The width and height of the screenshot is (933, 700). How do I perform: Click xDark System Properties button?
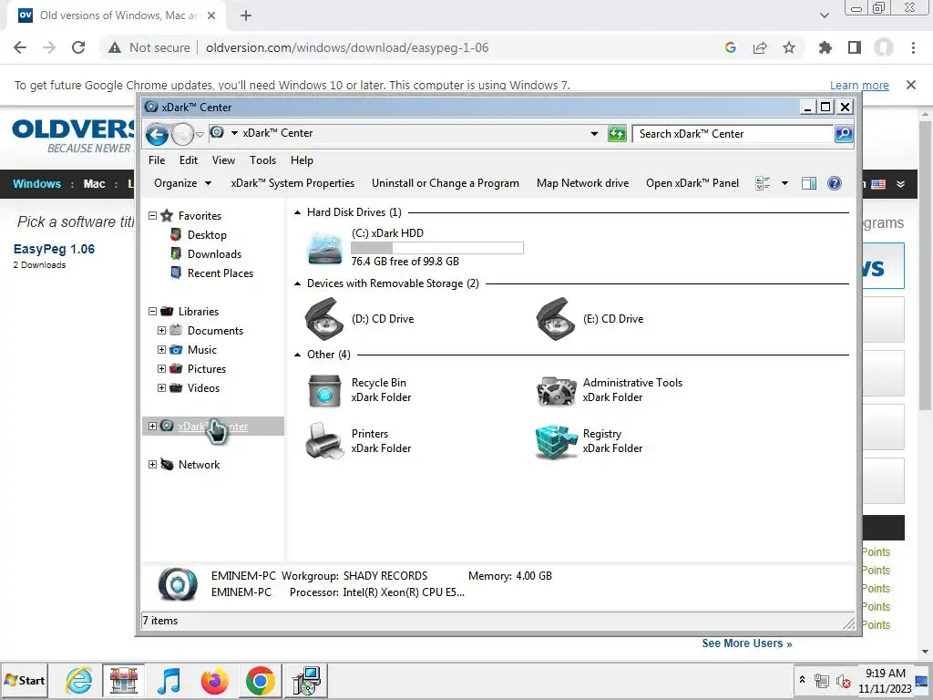click(x=292, y=183)
